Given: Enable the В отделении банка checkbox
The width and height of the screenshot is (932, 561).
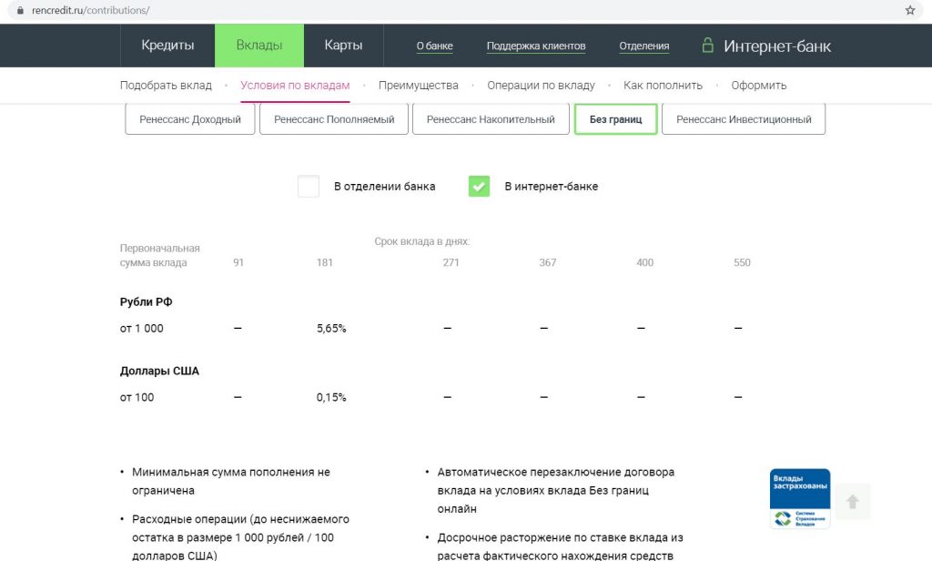Looking at the screenshot, I should (x=309, y=186).
